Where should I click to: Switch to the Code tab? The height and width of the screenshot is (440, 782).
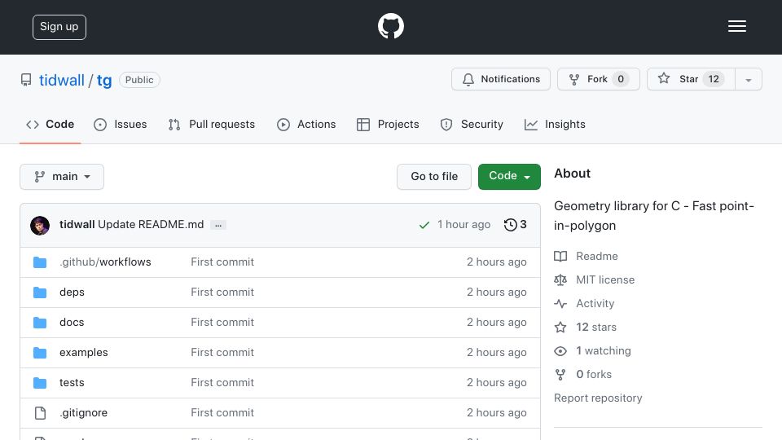click(x=51, y=124)
